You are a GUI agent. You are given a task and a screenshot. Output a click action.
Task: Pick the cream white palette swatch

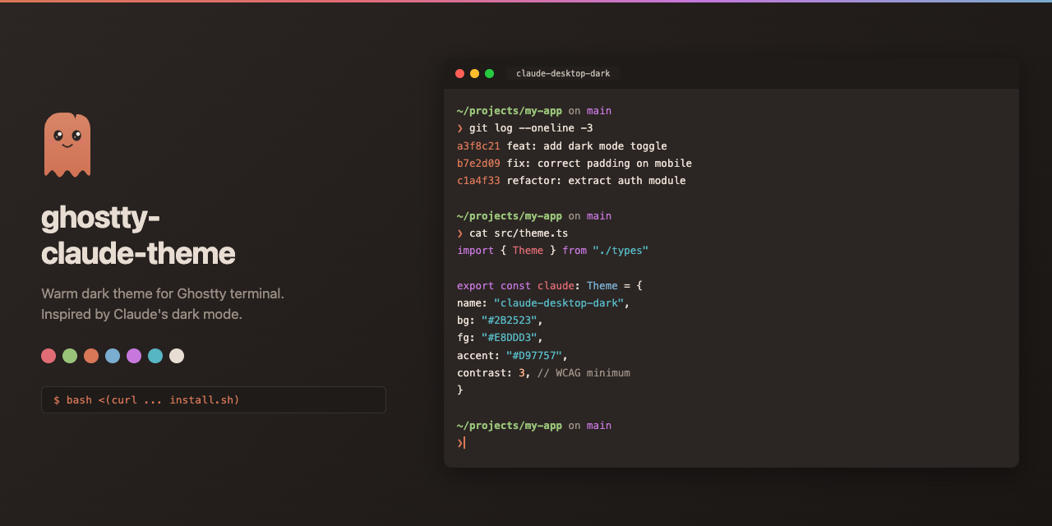(177, 356)
